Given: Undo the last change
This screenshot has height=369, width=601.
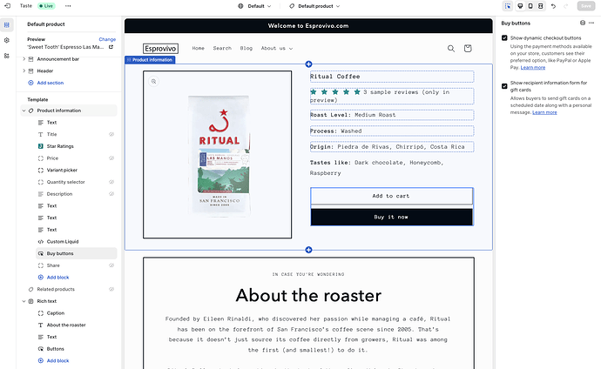Looking at the screenshot, I should [x=553, y=6].
